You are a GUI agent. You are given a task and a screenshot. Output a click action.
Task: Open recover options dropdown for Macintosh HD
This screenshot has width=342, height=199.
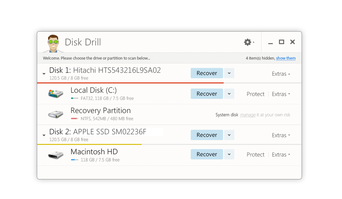[x=229, y=154]
